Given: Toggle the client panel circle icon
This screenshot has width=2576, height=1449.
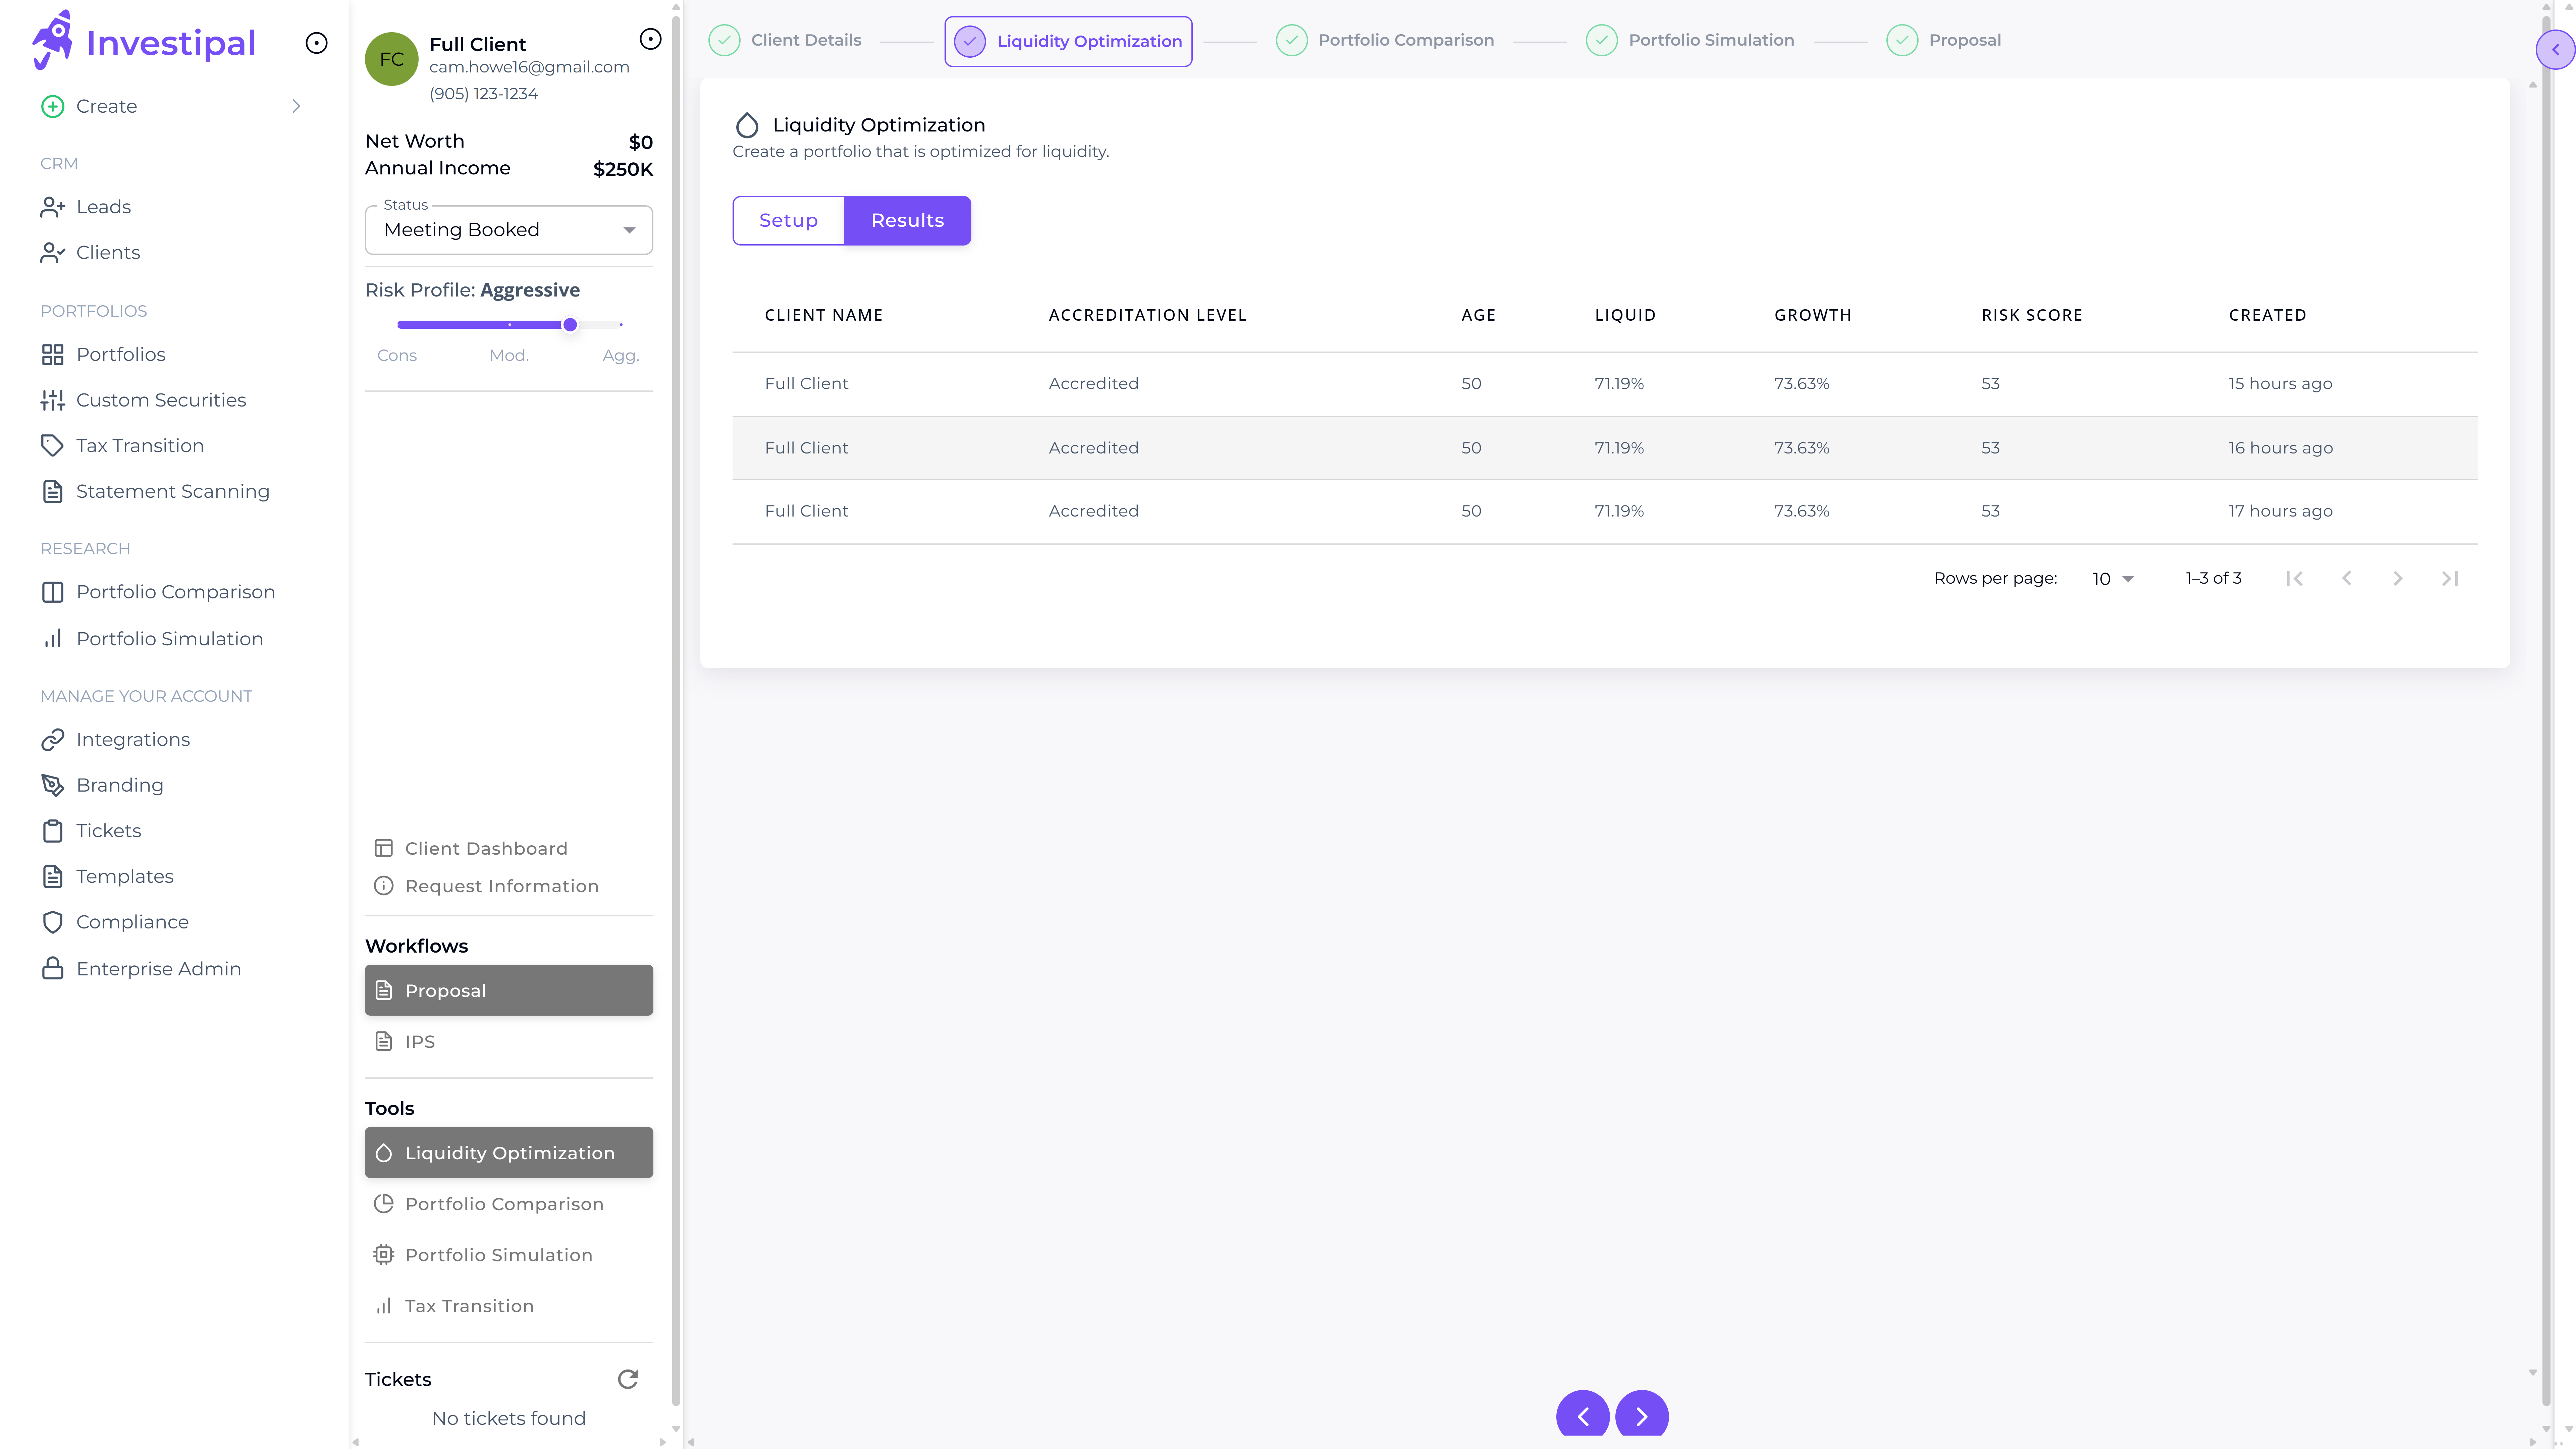Looking at the screenshot, I should (650, 39).
